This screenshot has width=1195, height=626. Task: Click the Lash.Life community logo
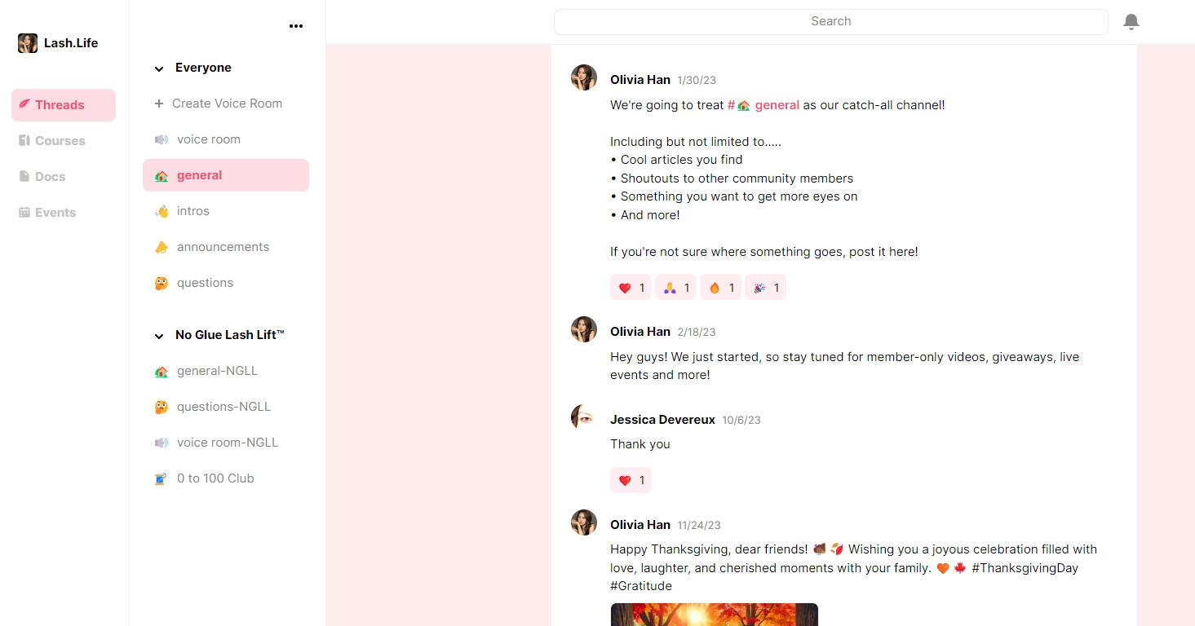(x=28, y=43)
